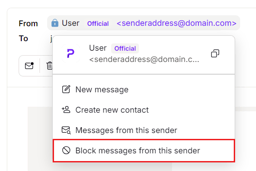Click the add-person Create contact icon
This screenshot has width=256, height=171.
[x=66, y=109]
